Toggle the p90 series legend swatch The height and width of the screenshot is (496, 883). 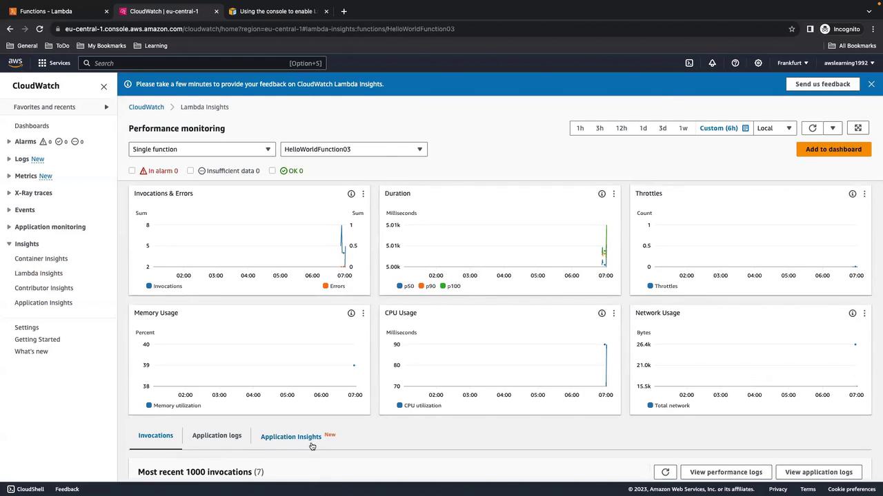[x=421, y=286]
